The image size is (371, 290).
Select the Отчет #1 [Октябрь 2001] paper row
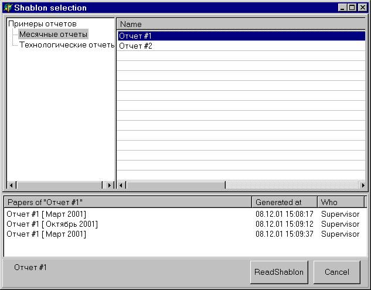pyautogui.click(x=52, y=224)
